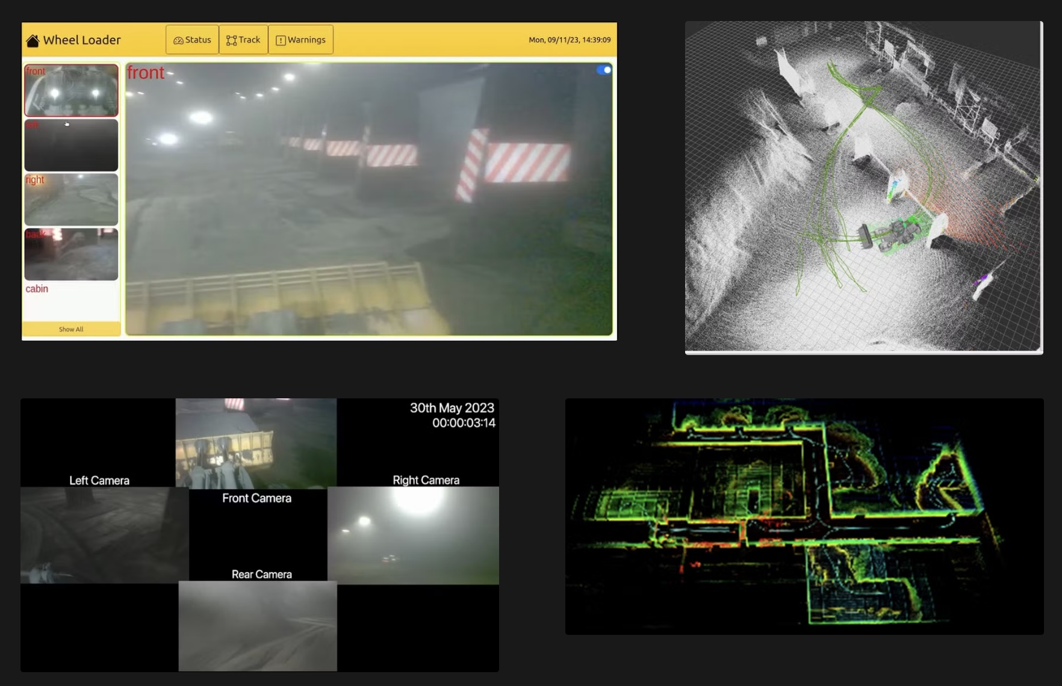Switch to the Warnings tab label
Image resolution: width=1062 pixels, height=686 pixels.
306,40
